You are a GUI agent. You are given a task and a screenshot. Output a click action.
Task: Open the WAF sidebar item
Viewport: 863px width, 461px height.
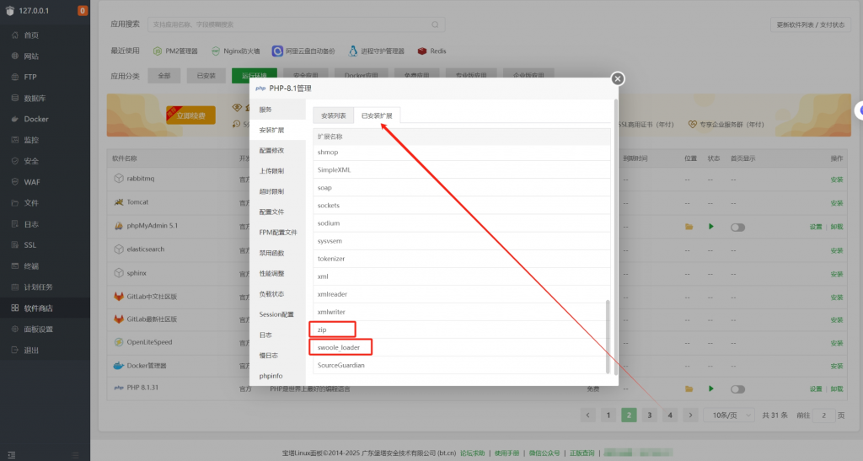[31, 181]
